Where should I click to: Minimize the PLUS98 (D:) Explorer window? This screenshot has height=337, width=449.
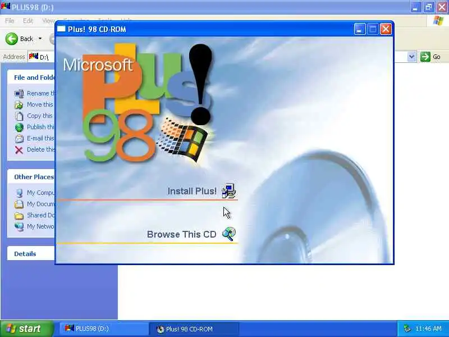tap(415, 7)
